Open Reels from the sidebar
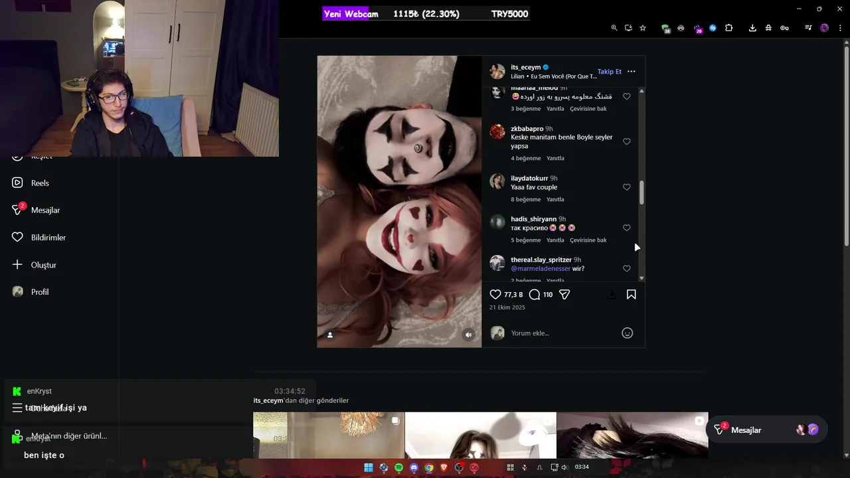850x478 pixels. (x=31, y=183)
